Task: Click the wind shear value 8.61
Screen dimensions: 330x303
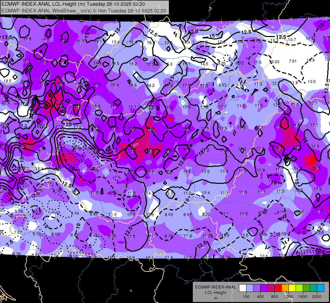Action: (x=245, y=257)
